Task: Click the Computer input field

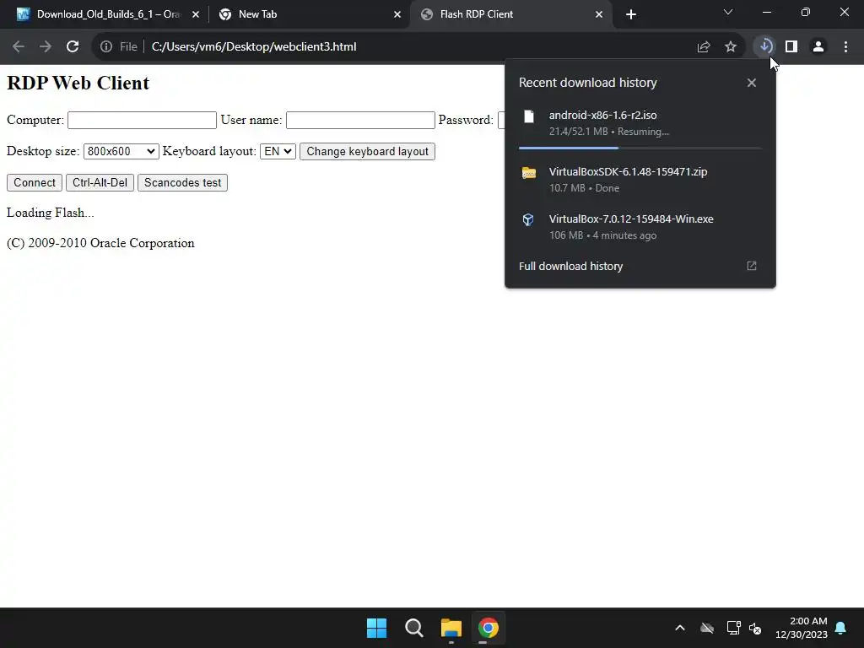Action: click(x=142, y=120)
